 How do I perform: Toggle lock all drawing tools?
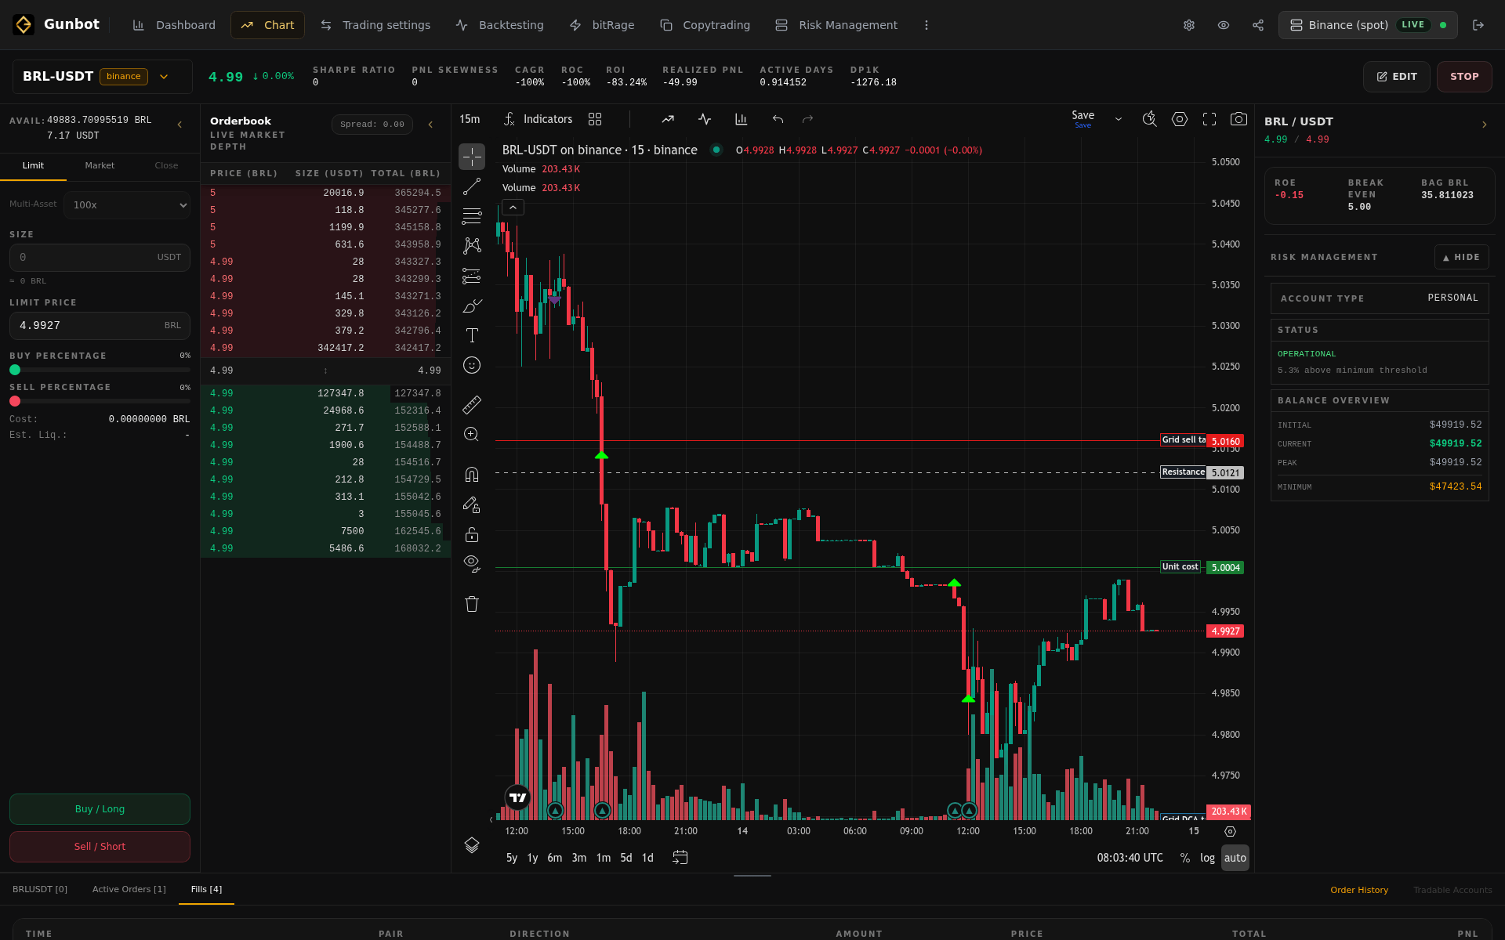pos(472,534)
